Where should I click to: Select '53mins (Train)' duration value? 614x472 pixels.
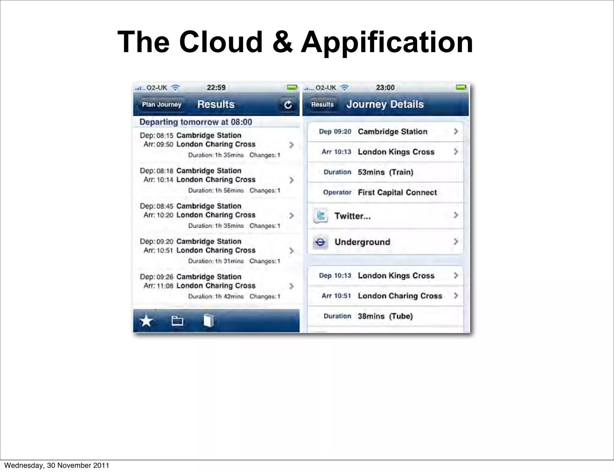(x=386, y=172)
